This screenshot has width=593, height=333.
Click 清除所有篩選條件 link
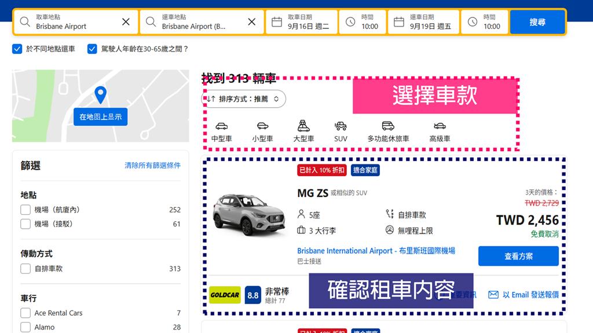(152, 166)
